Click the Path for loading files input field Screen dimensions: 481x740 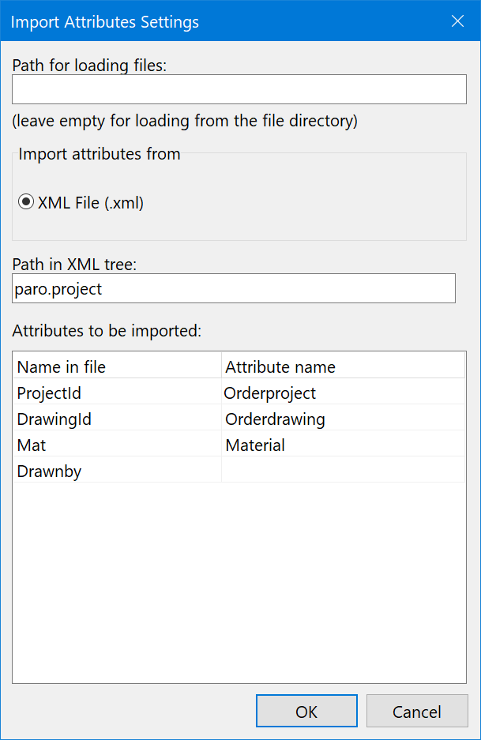click(x=237, y=89)
